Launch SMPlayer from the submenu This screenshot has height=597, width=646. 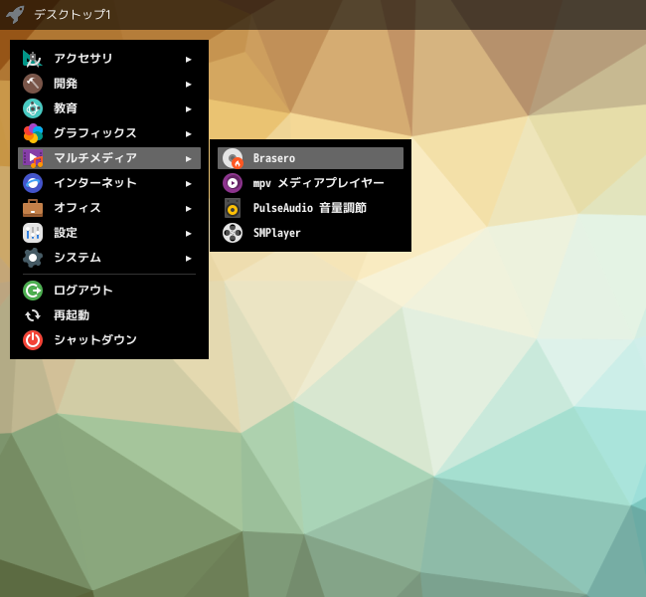tap(310, 233)
